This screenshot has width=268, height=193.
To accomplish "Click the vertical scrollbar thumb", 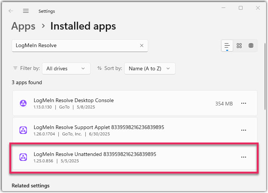I will tap(265, 76).
